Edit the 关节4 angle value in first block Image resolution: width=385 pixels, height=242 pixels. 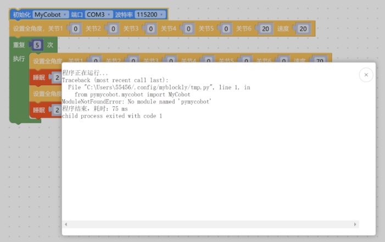(188, 29)
